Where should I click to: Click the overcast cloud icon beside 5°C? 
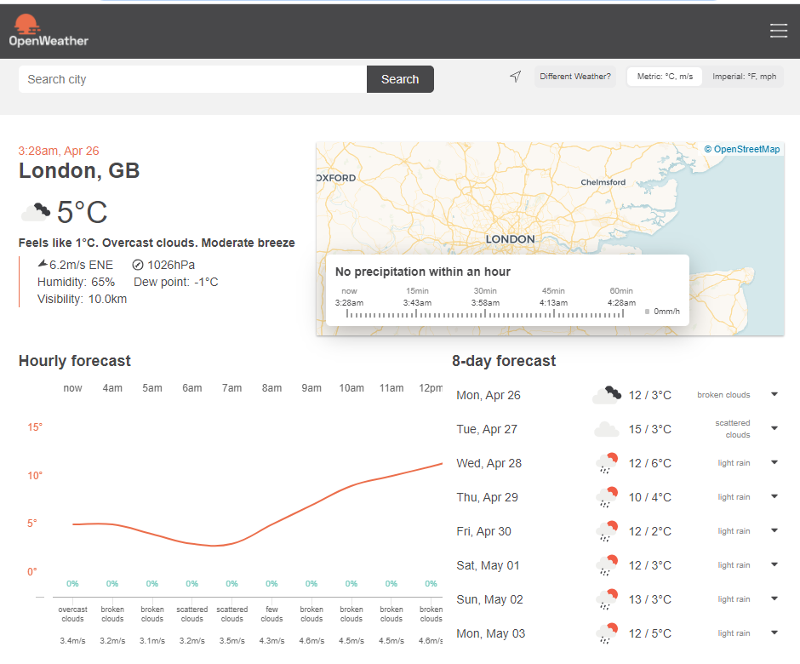pyautogui.click(x=36, y=211)
